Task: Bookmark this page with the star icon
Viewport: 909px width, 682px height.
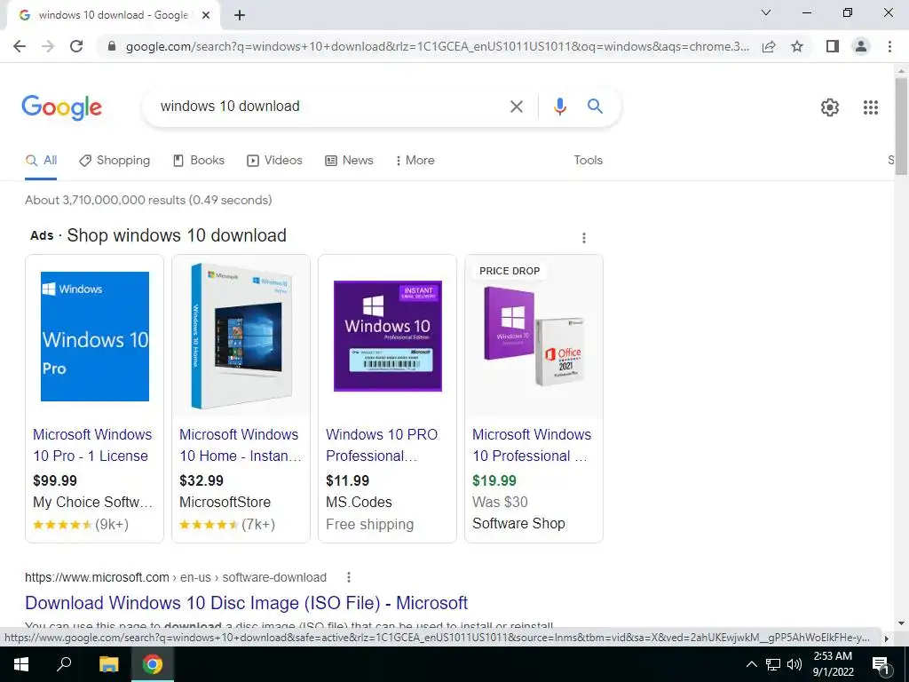Action: [x=797, y=46]
